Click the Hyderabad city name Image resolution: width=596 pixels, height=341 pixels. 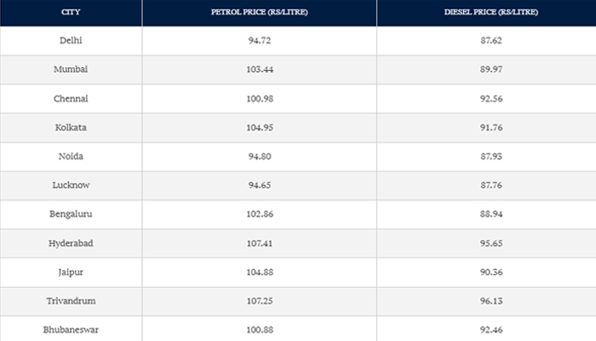pos(72,244)
